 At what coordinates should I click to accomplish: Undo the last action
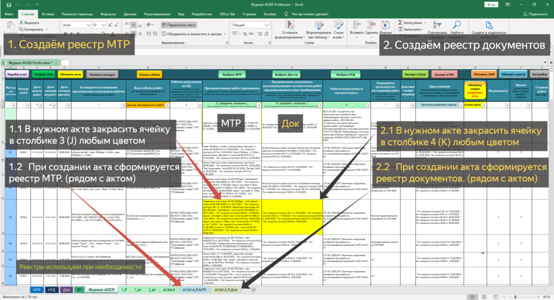point(18,4)
